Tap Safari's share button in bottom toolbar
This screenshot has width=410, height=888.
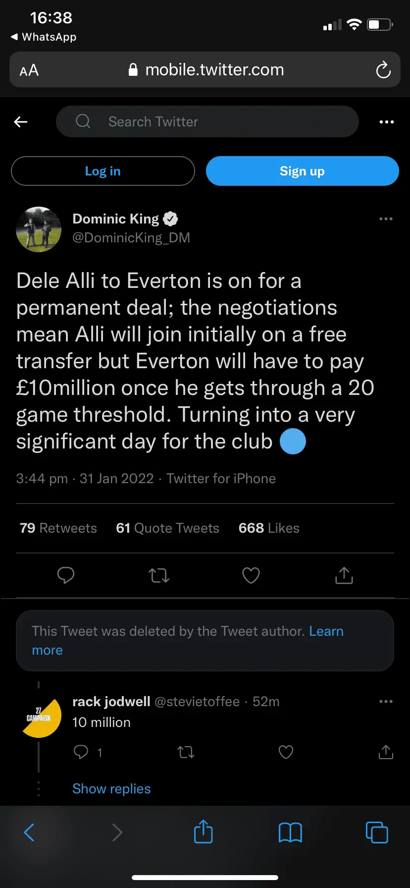click(x=203, y=832)
